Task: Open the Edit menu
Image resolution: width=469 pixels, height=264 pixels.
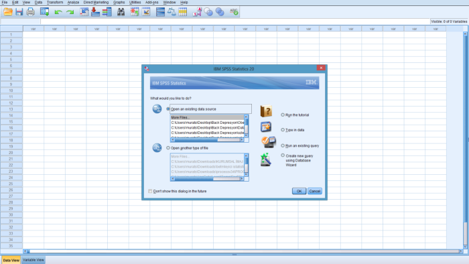Action: point(15,3)
